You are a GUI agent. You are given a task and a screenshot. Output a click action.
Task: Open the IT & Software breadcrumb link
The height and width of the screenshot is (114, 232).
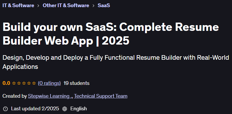pos(18,5)
